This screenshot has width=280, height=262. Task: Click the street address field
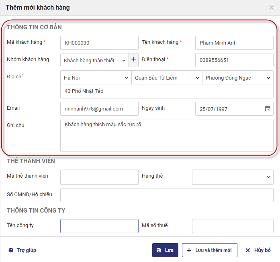pos(167,91)
